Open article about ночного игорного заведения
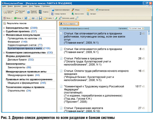Image resolution: width=153 pixels, height=121 pixels. click(103, 75)
